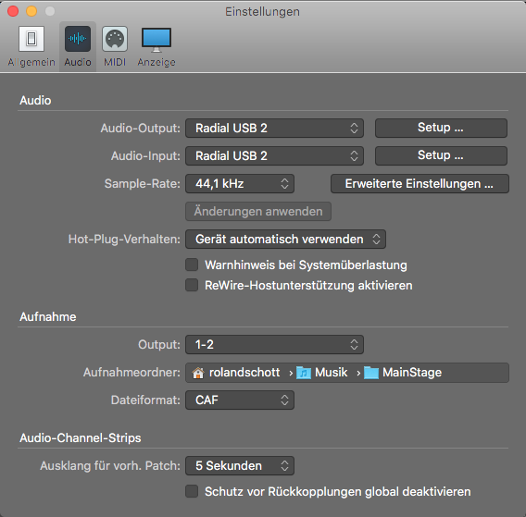The image size is (526, 517).
Task: Click the Musik folder icon in path
Action: (304, 373)
